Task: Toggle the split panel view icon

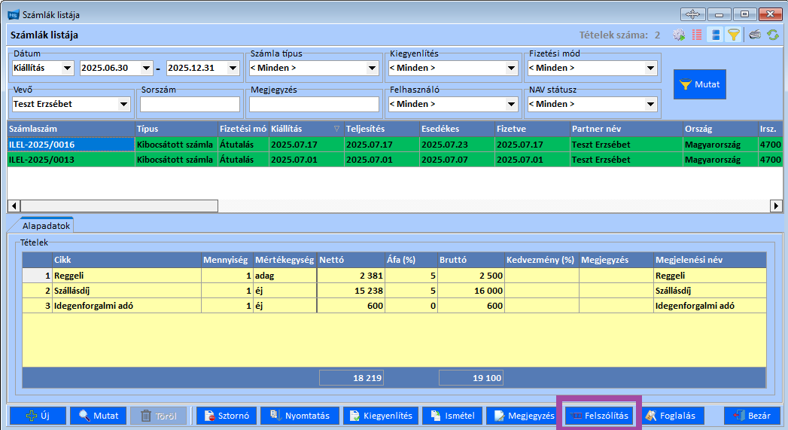Action: (x=716, y=35)
